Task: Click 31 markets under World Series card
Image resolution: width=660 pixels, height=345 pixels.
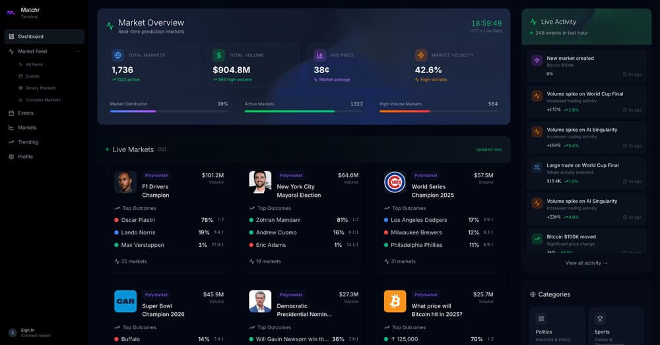Action: tap(400, 261)
